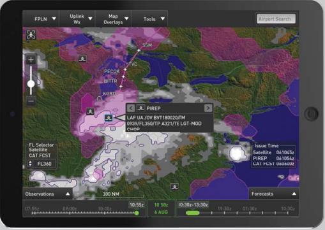Screen dimensions: 325x230
Task: Click the 300 NM scale label
Action: [x=110, y=194]
